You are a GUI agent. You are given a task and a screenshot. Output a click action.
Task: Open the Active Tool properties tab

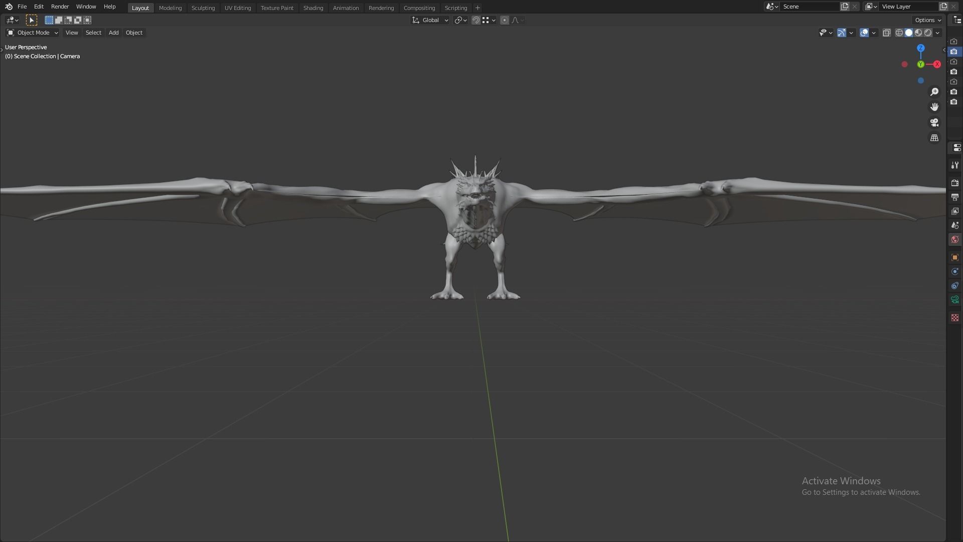coord(955,165)
